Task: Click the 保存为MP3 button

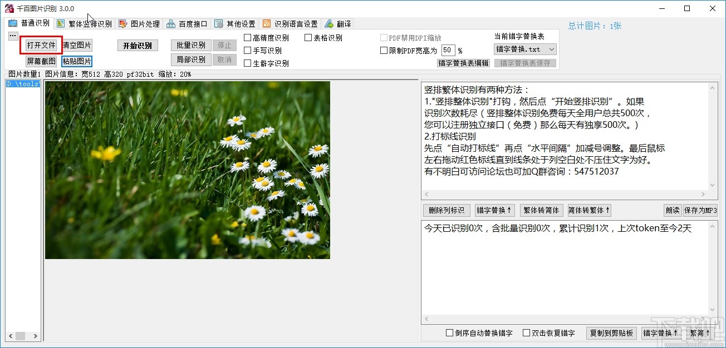Action: click(x=700, y=210)
